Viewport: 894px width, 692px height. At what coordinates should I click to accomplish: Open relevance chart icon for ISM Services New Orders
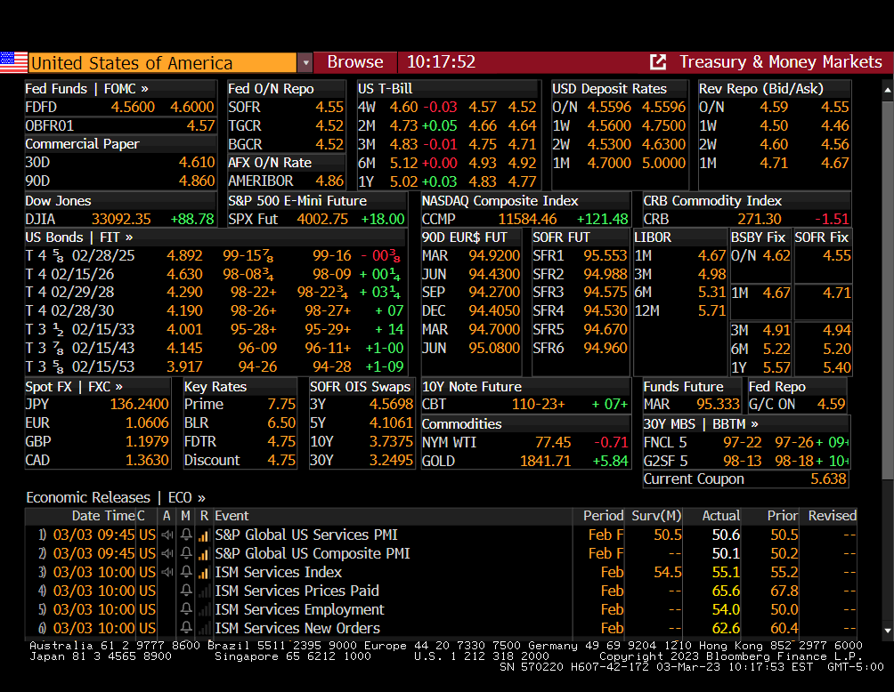[204, 629]
